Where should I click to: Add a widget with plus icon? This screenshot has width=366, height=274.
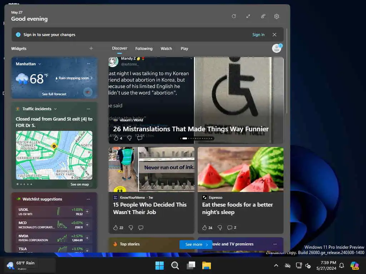pos(91,48)
